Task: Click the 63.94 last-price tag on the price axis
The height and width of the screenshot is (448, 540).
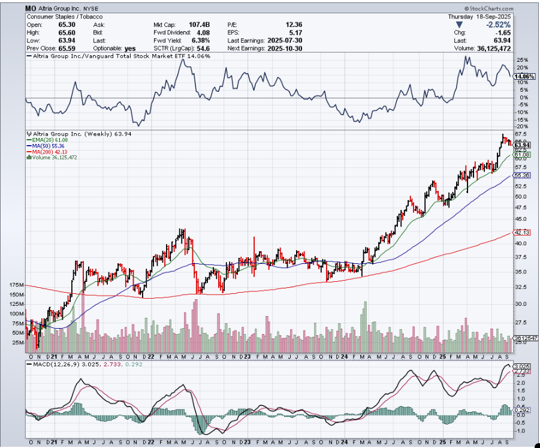Action: (522, 145)
